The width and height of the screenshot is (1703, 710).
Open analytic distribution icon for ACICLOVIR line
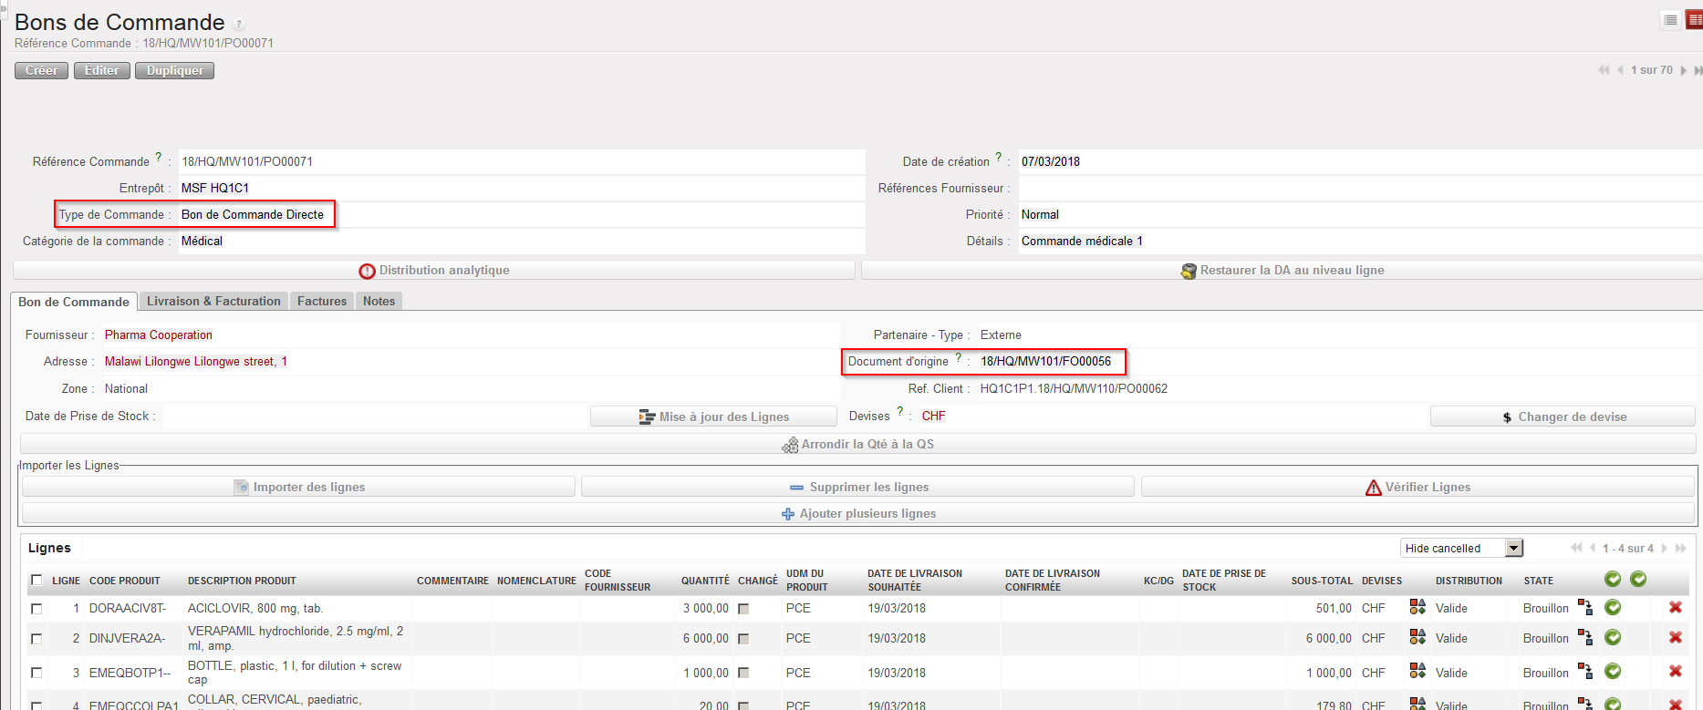(1417, 608)
